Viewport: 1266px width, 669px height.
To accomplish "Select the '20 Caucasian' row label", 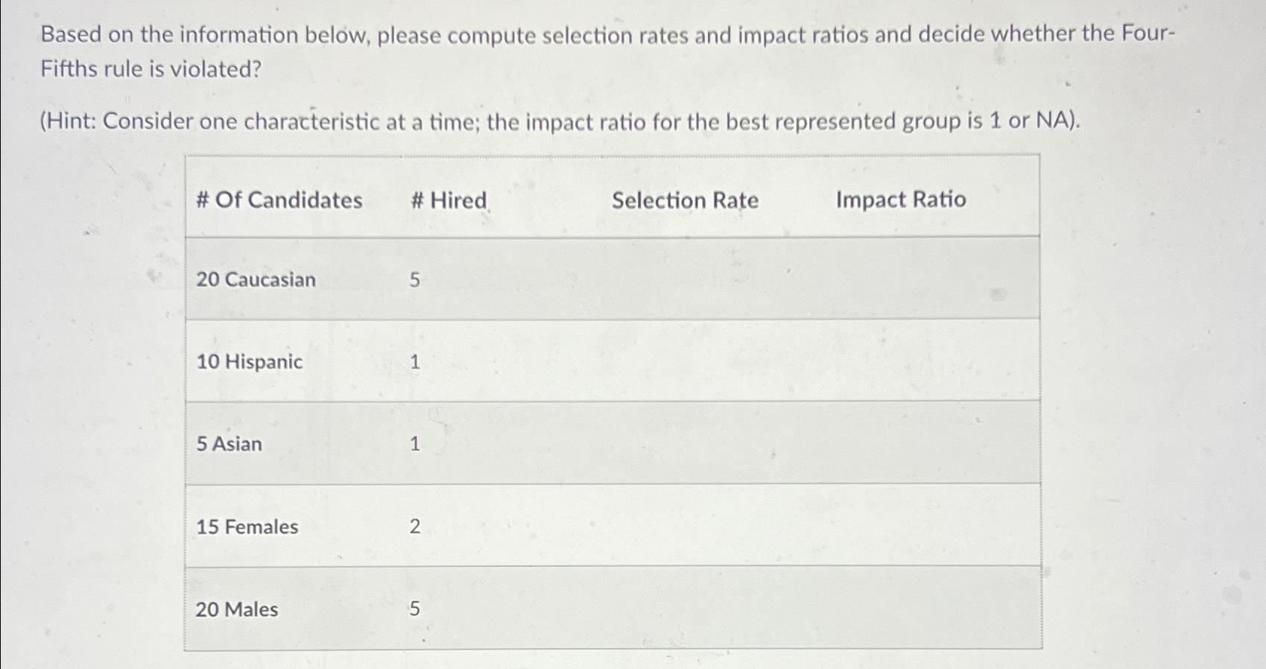I will click(x=256, y=279).
